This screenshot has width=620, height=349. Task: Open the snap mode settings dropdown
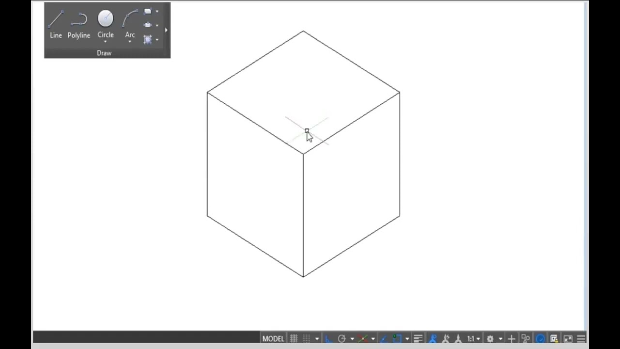coord(317,339)
